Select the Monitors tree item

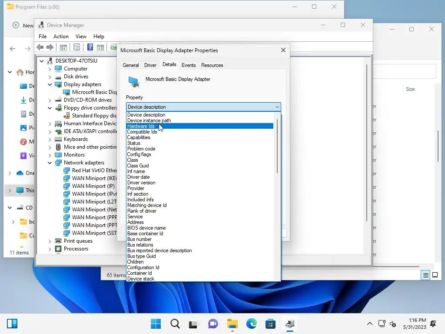coord(74,155)
